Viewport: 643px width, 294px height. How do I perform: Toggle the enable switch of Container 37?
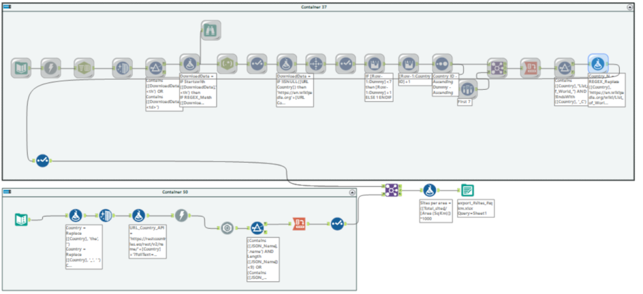8,7
